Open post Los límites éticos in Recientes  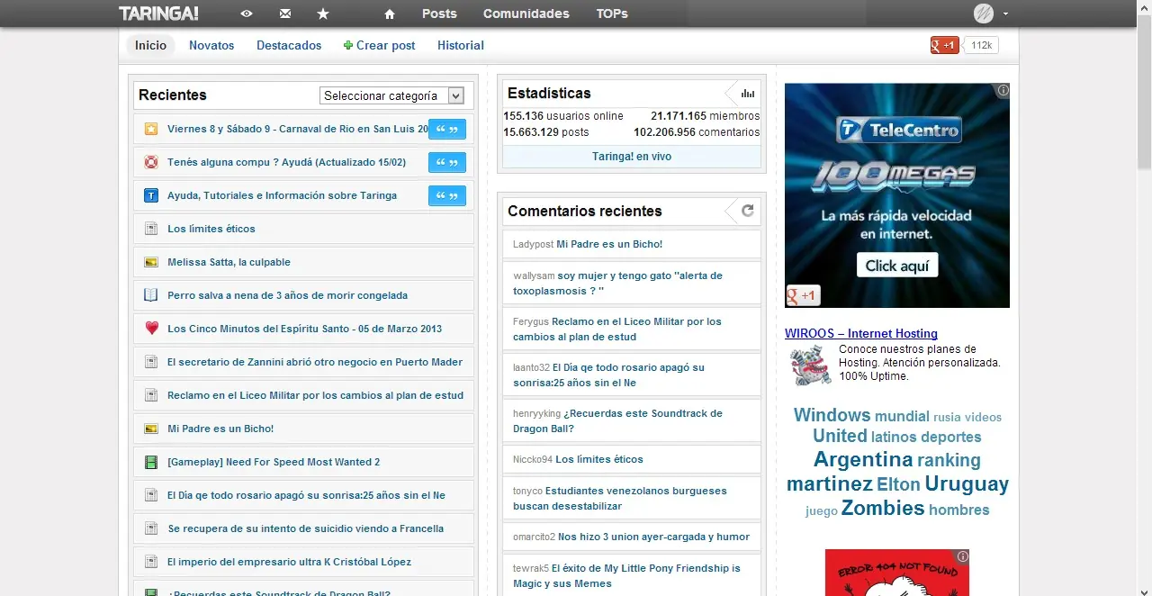coord(211,229)
